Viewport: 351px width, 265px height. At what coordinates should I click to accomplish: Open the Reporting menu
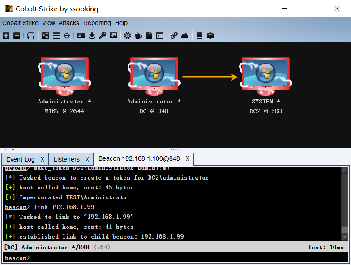pyautogui.click(x=97, y=23)
